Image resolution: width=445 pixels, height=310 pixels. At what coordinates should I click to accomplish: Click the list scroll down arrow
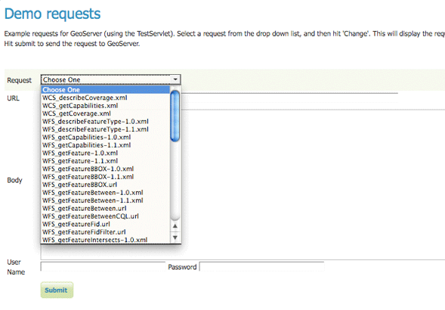(x=175, y=237)
